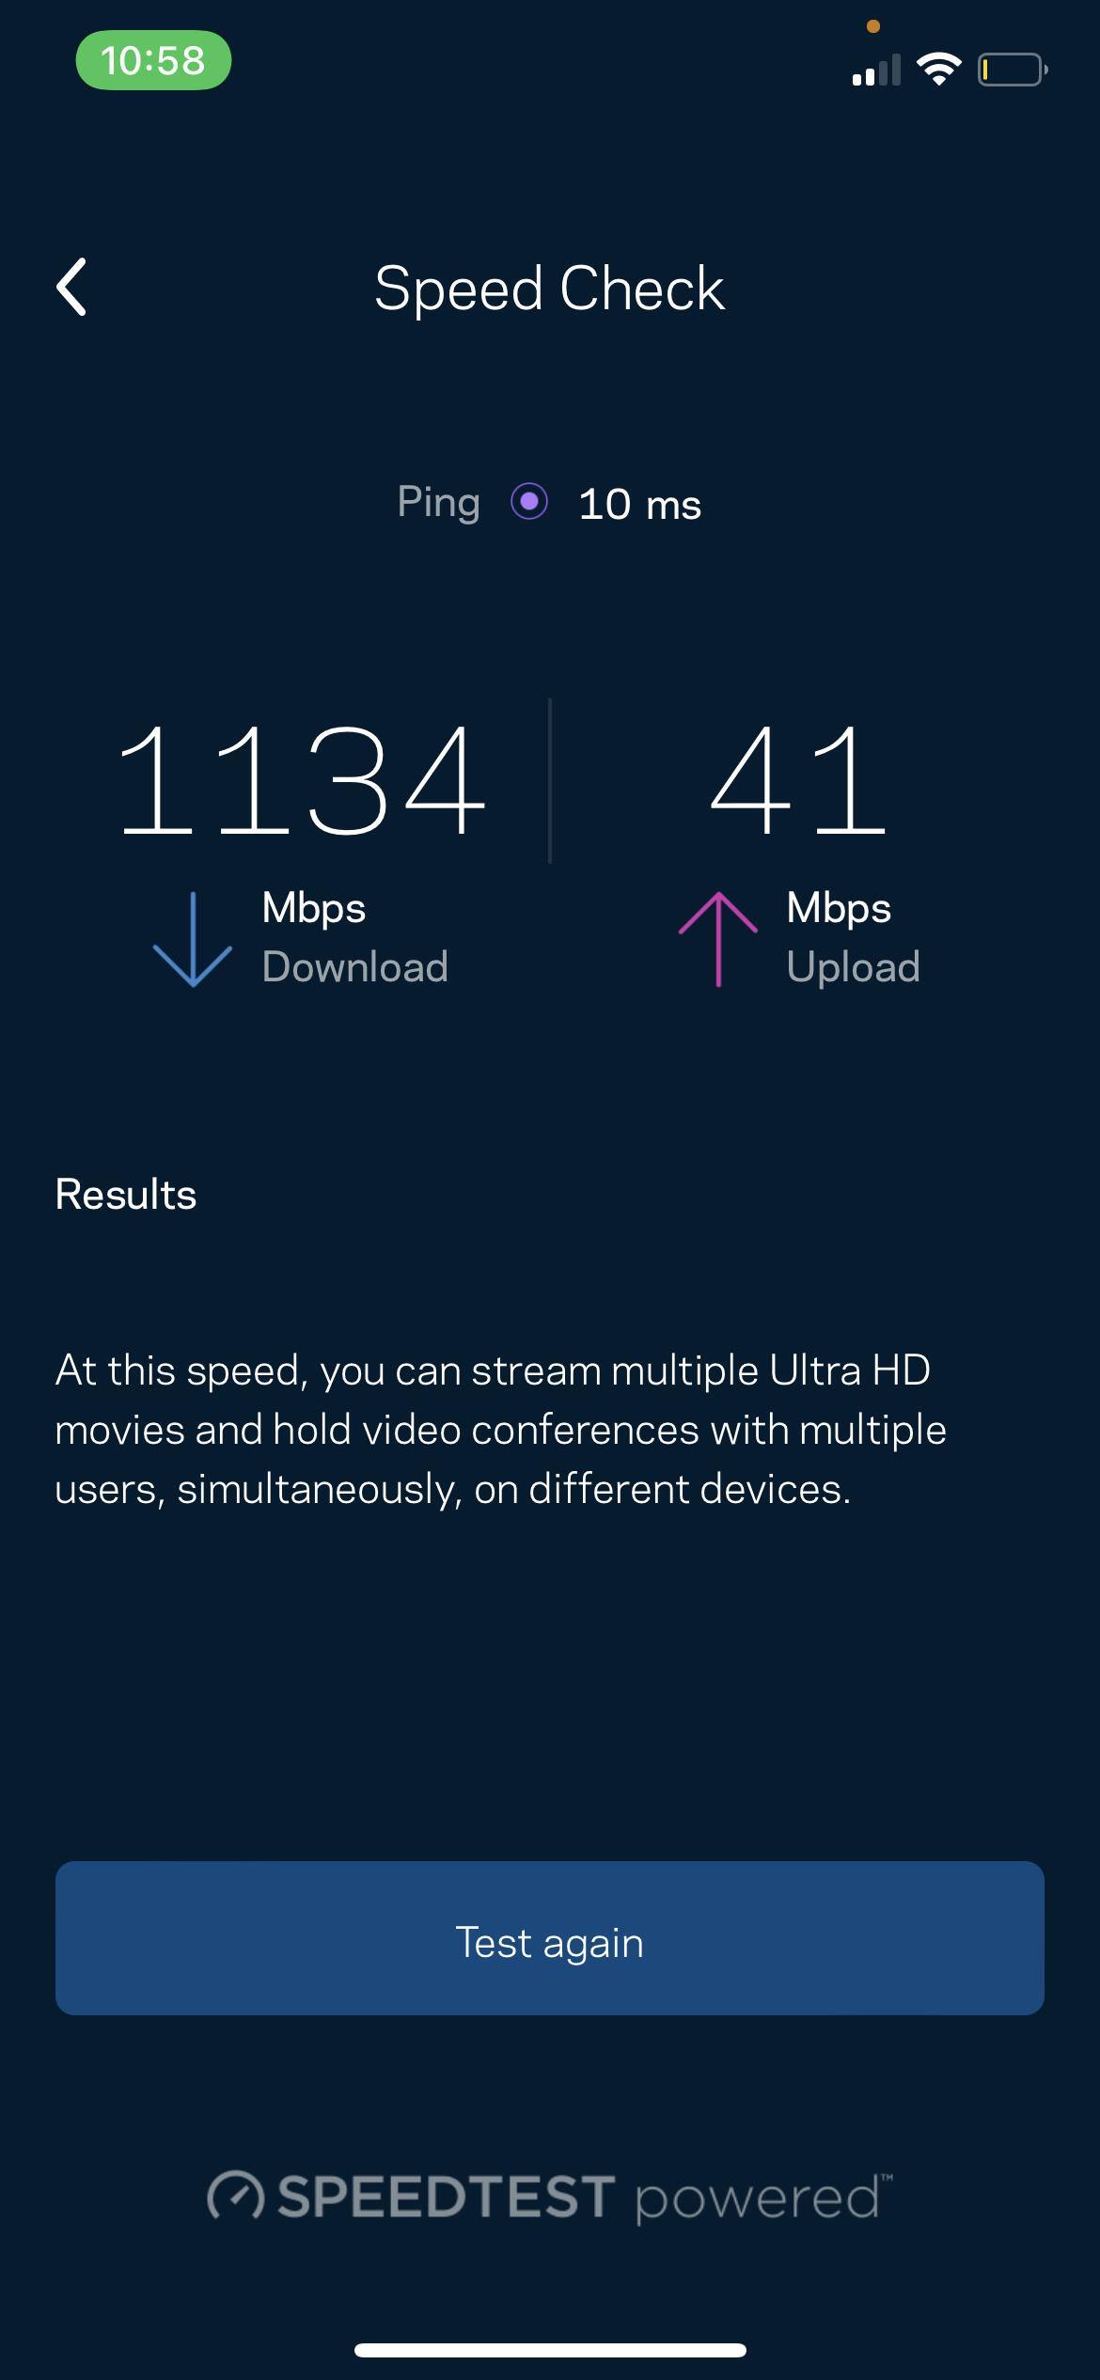Tap the results description paragraph

[500, 1430]
